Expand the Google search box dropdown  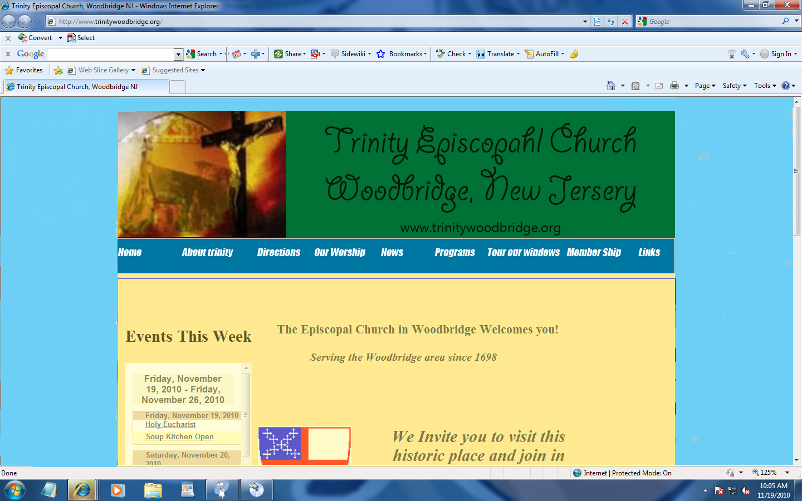178,54
